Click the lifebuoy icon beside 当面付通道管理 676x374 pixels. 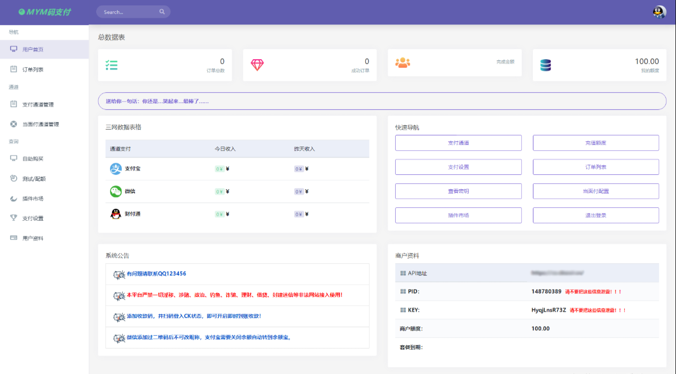coord(13,124)
